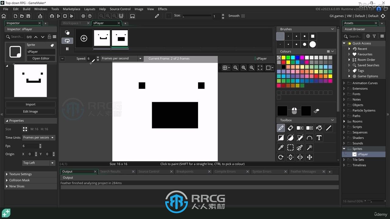
Task: Select the sPlayer sprite in Asset Browser
Action: 363,154
